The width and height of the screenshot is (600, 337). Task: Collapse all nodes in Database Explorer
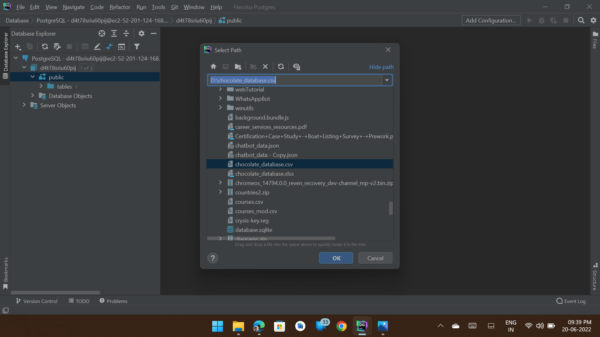(126, 33)
